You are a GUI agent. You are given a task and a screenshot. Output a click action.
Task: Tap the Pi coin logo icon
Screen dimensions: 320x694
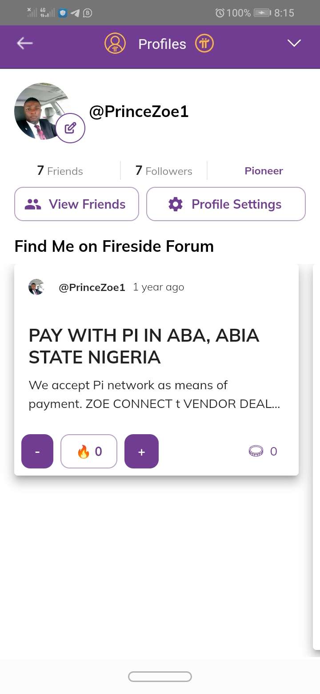(204, 44)
